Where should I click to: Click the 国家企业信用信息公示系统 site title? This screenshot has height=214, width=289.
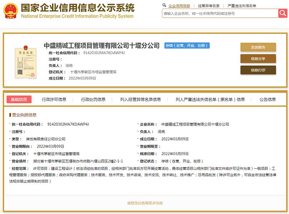77,8
